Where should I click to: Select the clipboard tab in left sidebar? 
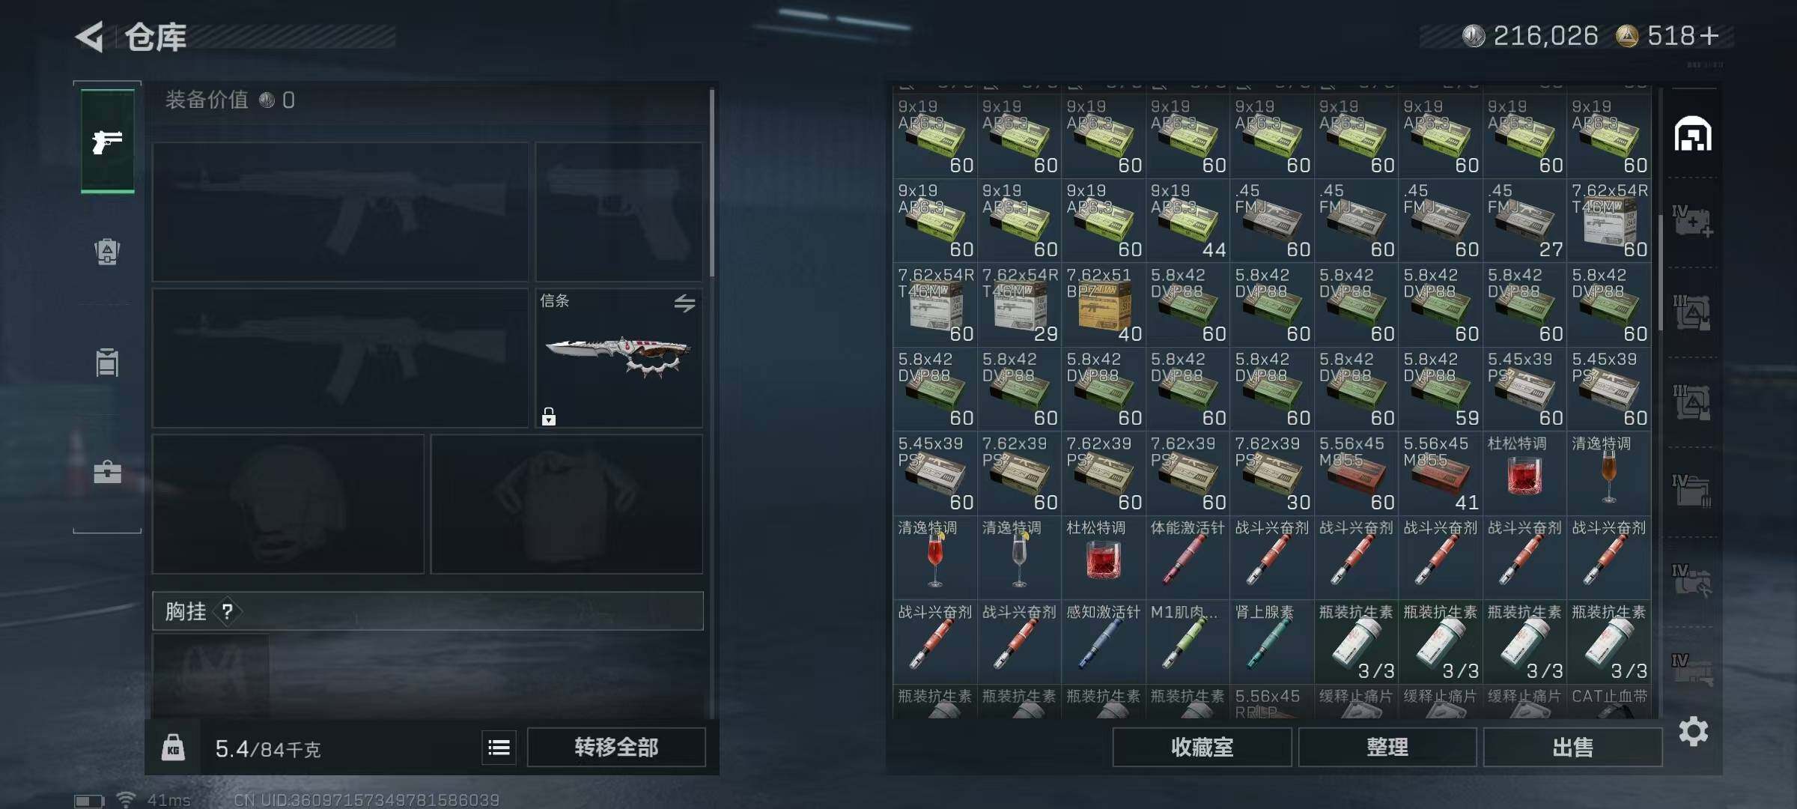click(107, 363)
